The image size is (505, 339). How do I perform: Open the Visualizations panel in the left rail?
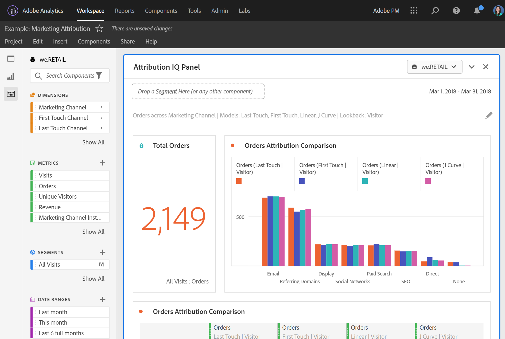click(11, 76)
